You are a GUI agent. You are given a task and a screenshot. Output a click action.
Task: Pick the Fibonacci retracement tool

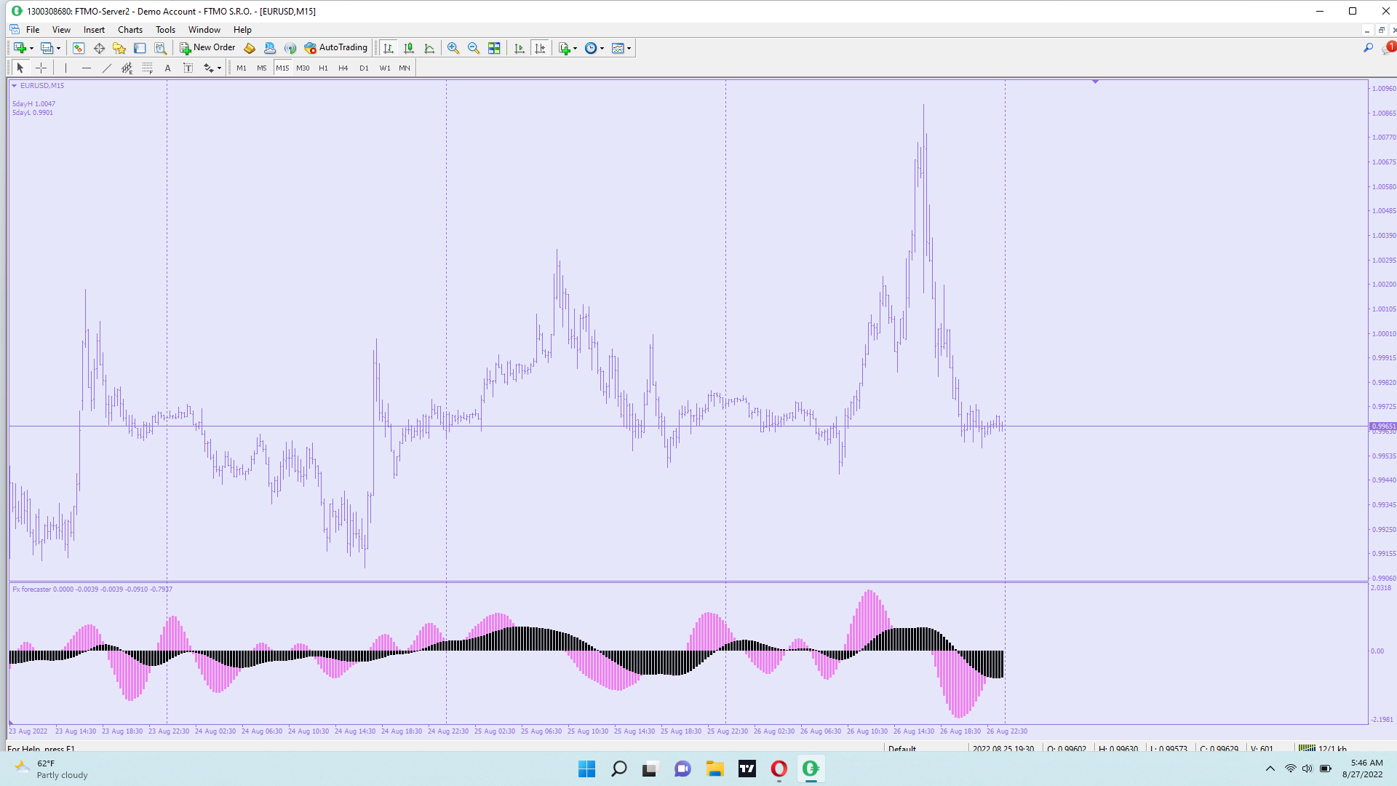148,68
